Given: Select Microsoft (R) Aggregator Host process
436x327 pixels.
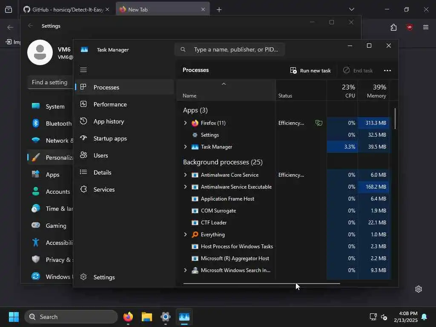Looking at the screenshot, I should tap(284, 258).
